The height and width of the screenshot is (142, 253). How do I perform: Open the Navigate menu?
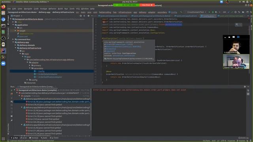coord(28,9)
